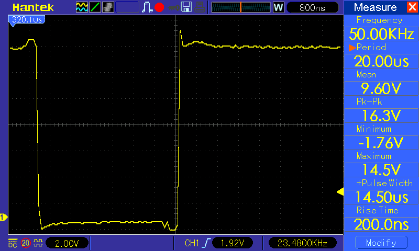Screen dimensions: 419x251
Task: Click the 50.00KHz frequency value
Action: [381, 34]
